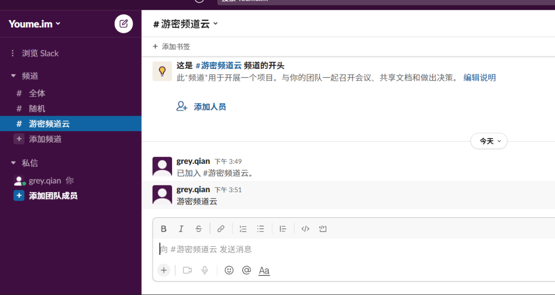Insert inline code formatting

tap(305, 229)
